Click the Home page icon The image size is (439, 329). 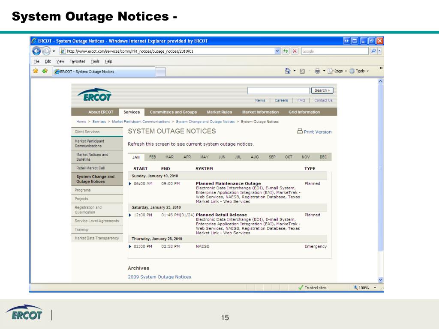288,71
